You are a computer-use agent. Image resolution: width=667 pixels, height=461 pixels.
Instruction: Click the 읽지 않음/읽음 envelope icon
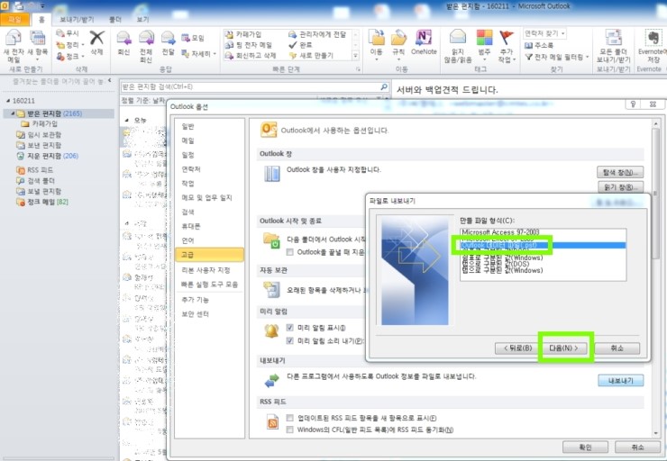click(458, 38)
